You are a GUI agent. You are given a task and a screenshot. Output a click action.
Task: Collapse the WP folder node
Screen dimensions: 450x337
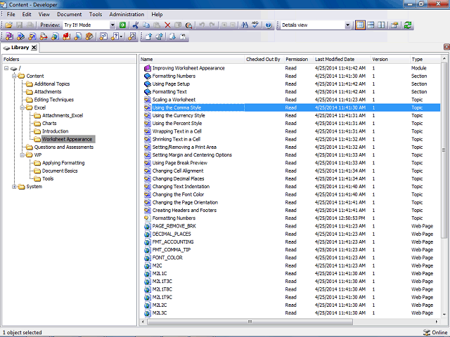(x=22, y=155)
